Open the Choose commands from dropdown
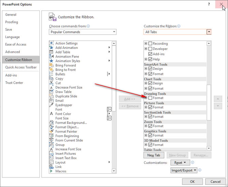This screenshot has width=228, height=187. point(83,32)
